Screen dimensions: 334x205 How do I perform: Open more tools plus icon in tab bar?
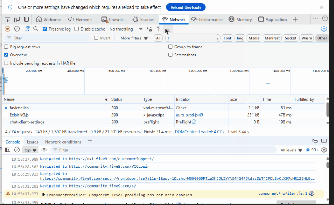tap(295, 19)
